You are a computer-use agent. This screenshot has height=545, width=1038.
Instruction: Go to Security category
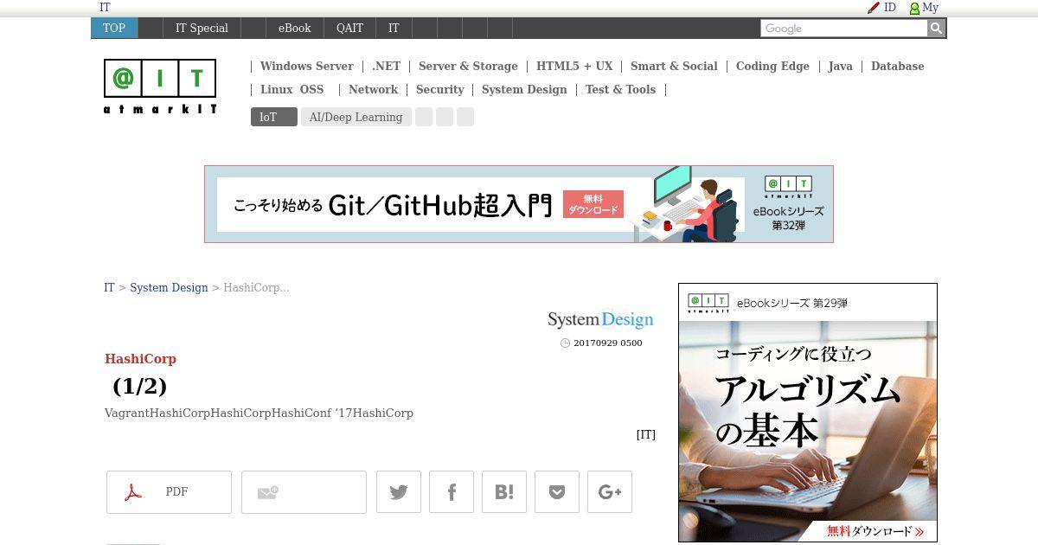439,90
